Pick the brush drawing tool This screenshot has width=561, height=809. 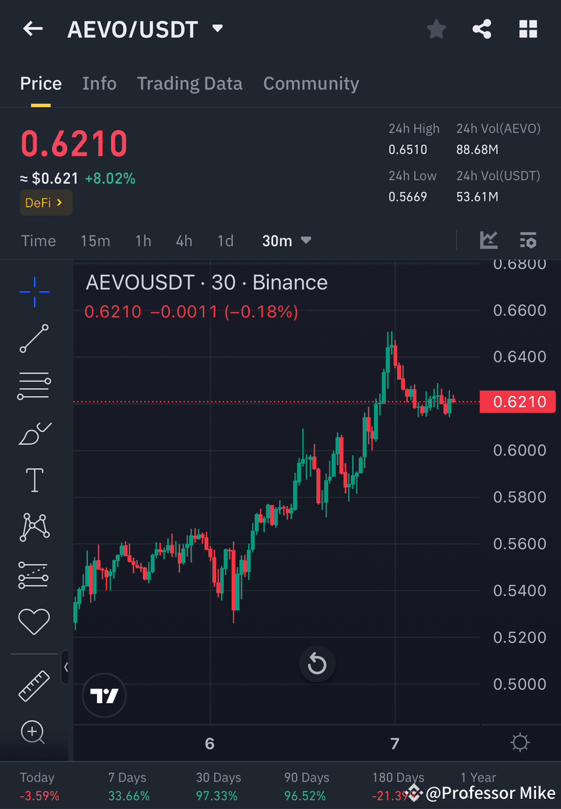(x=33, y=433)
